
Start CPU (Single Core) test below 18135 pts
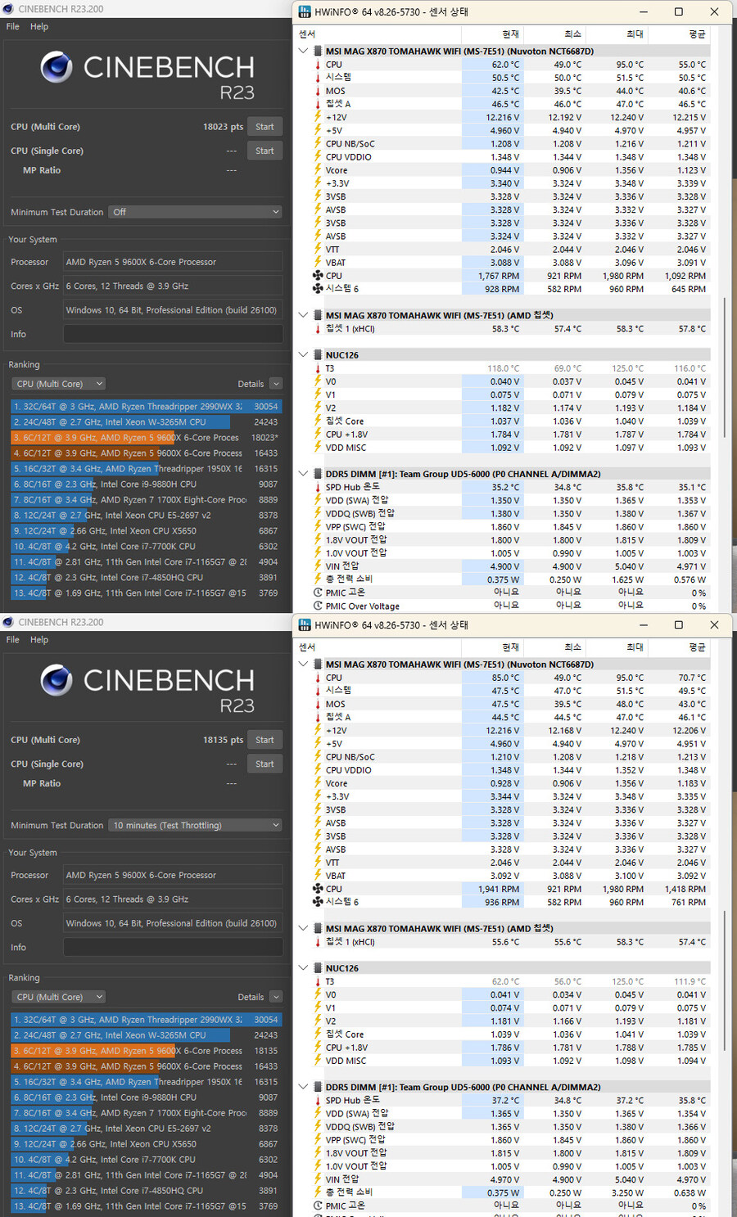coord(265,764)
